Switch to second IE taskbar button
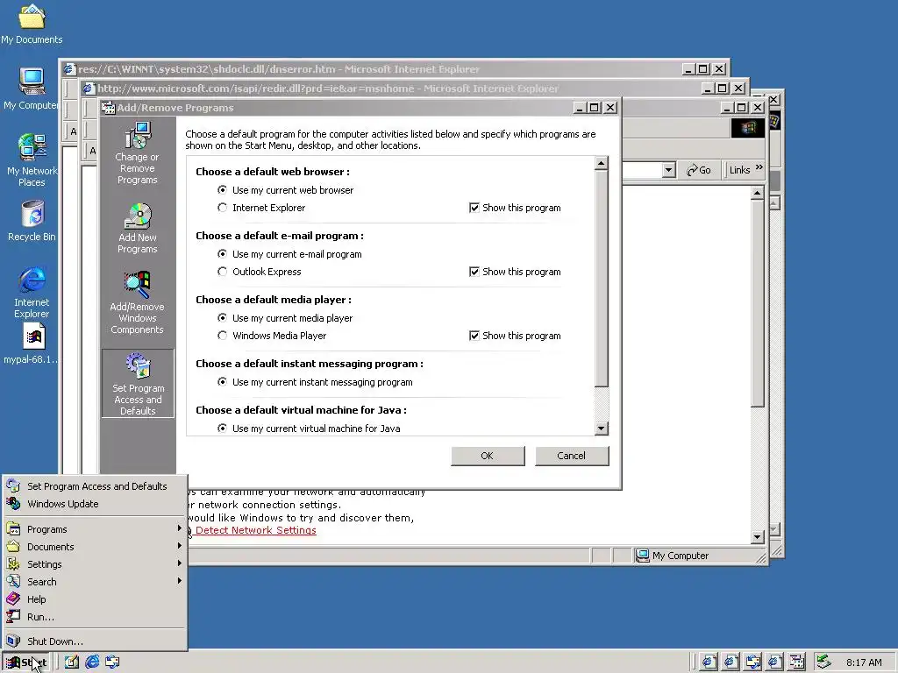 731,662
